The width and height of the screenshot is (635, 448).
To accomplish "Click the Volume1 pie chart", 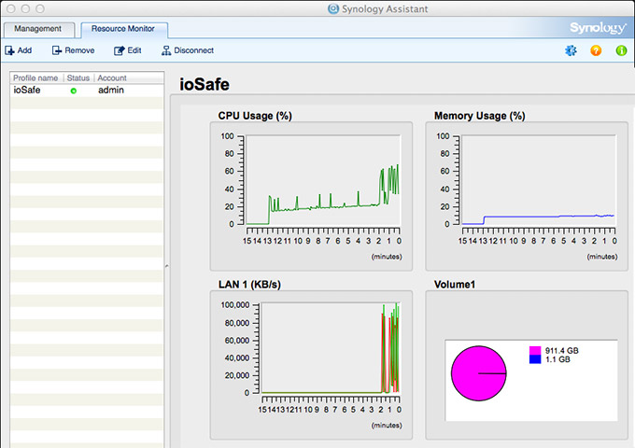I will coord(479,373).
